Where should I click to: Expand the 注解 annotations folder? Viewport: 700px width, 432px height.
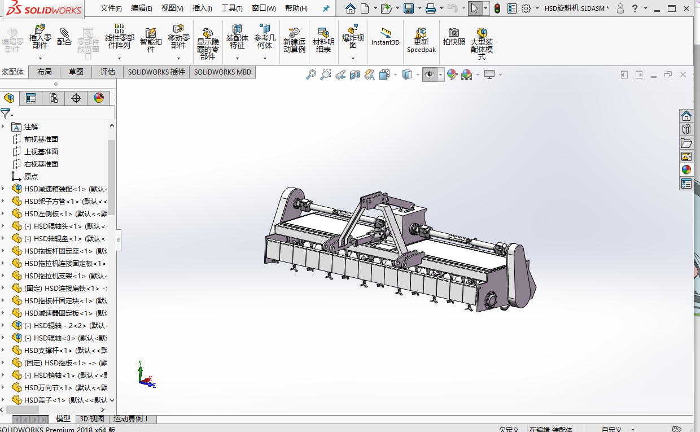point(3,127)
